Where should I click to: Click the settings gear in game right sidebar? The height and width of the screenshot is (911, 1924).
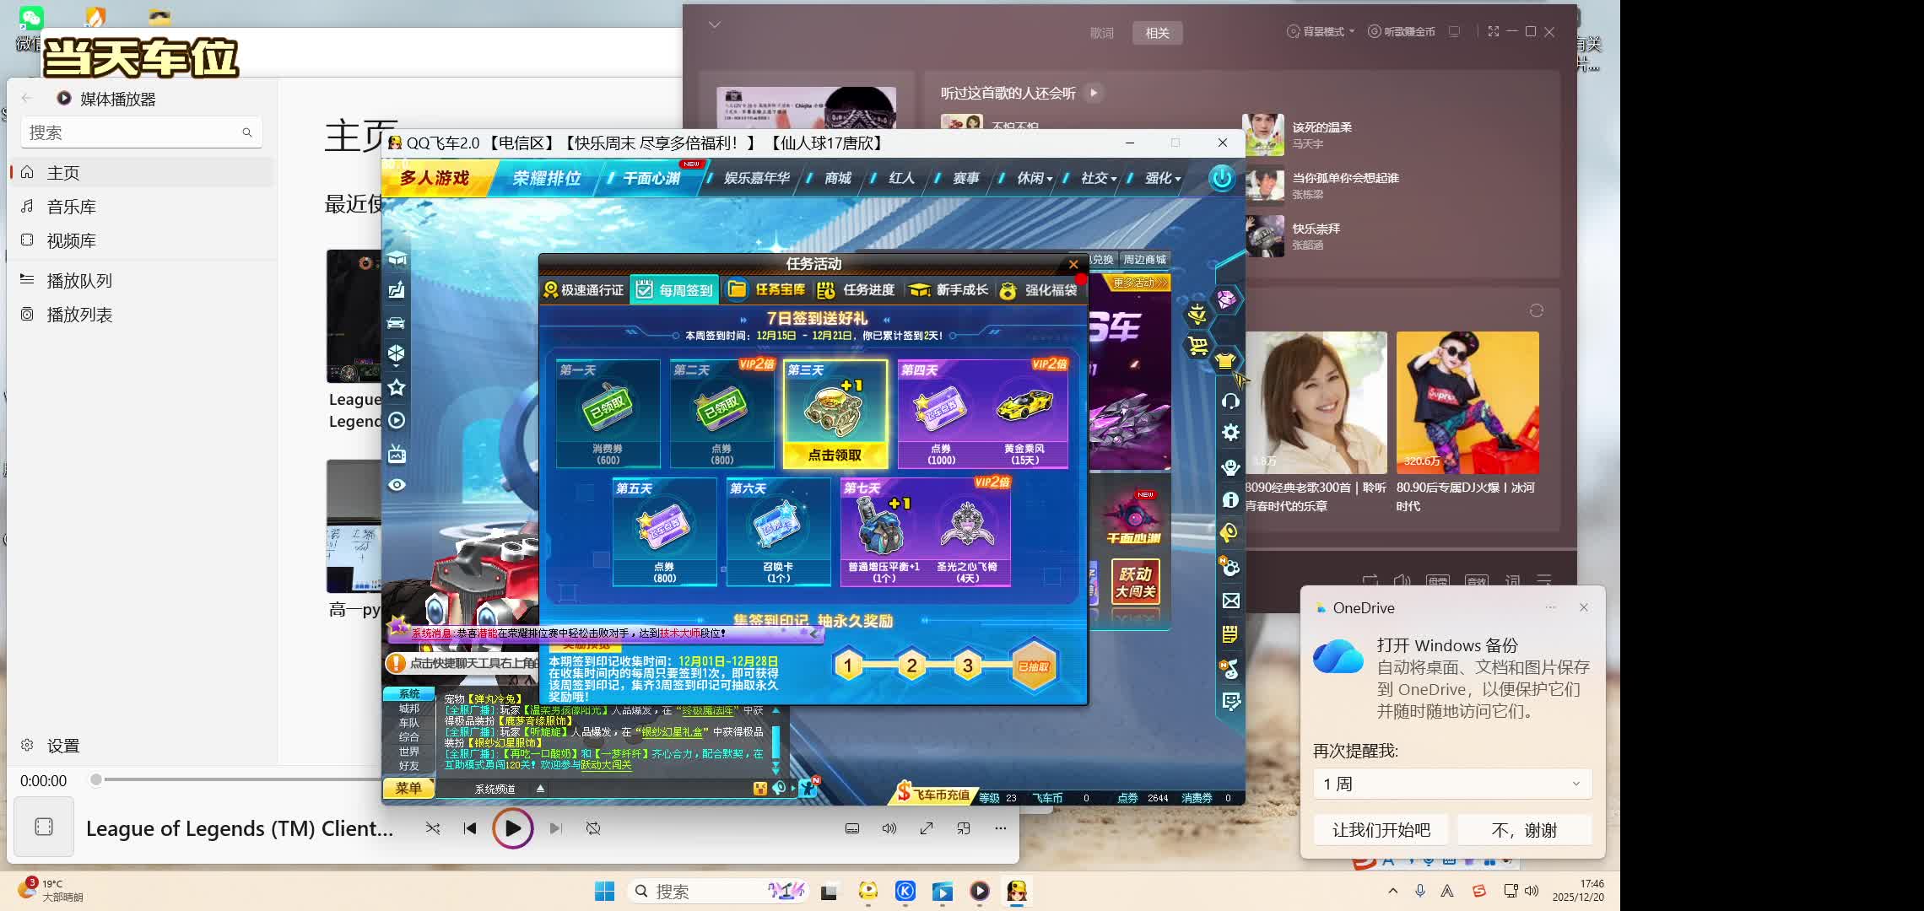[x=1230, y=433]
